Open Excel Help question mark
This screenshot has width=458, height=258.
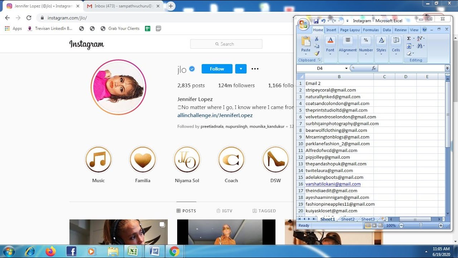click(424, 30)
